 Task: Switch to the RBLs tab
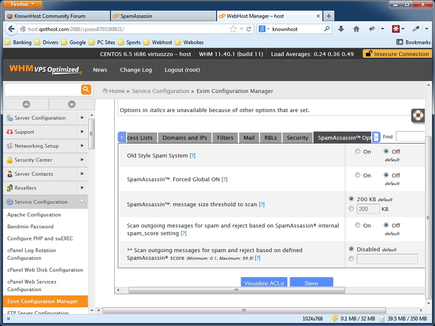pyautogui.click(x=271, y=138)
